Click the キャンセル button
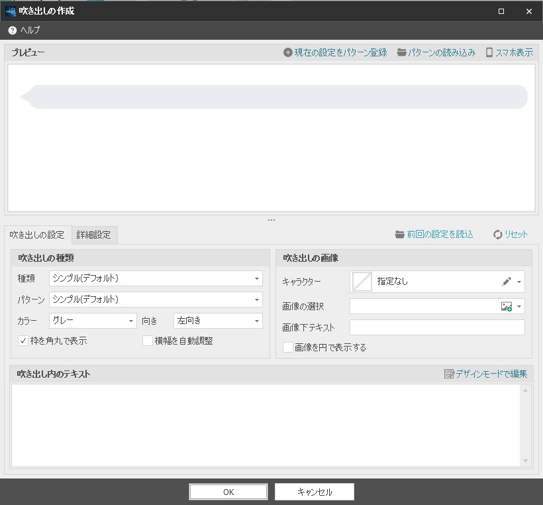Screen dimensions: 543x505 (x=315, y=492)
